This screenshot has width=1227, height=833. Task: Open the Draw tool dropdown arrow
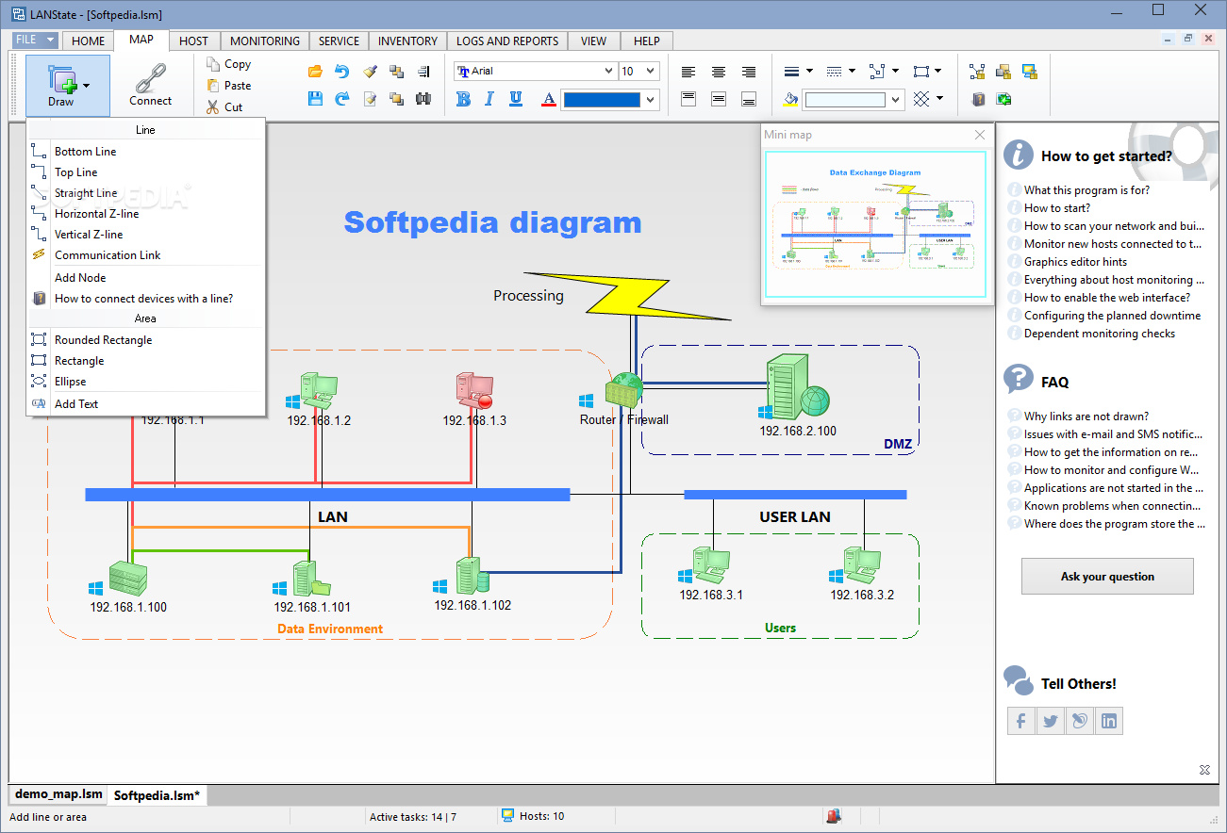click(x=87, y=85)
